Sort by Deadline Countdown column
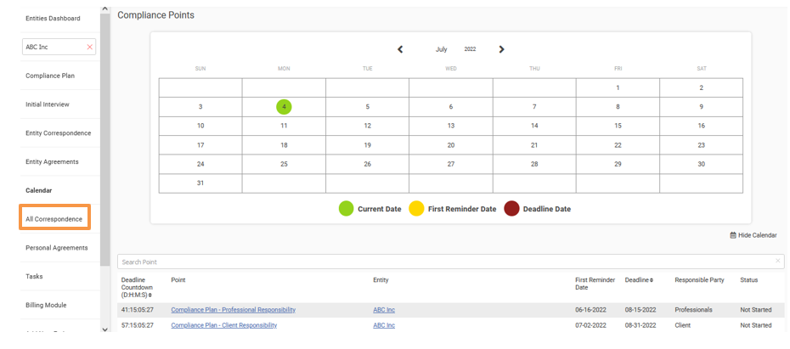Image resolution: width=790 pixels, height=349 pixels. (x=150, y=295)
